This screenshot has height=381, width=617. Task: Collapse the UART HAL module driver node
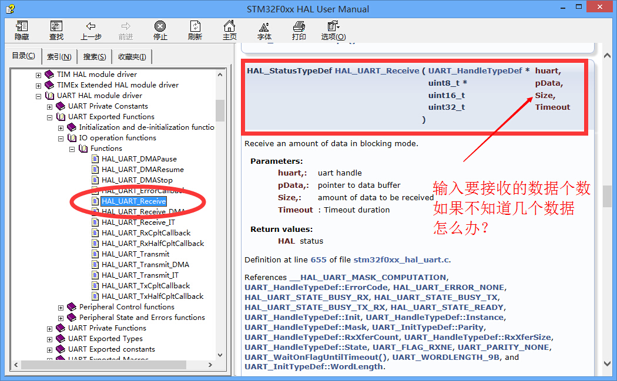[38, 96]
